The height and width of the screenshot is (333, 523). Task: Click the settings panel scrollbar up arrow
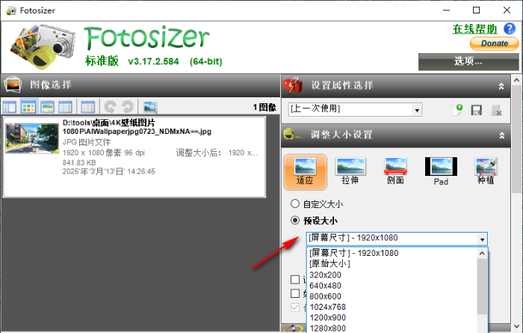point(517,80)
